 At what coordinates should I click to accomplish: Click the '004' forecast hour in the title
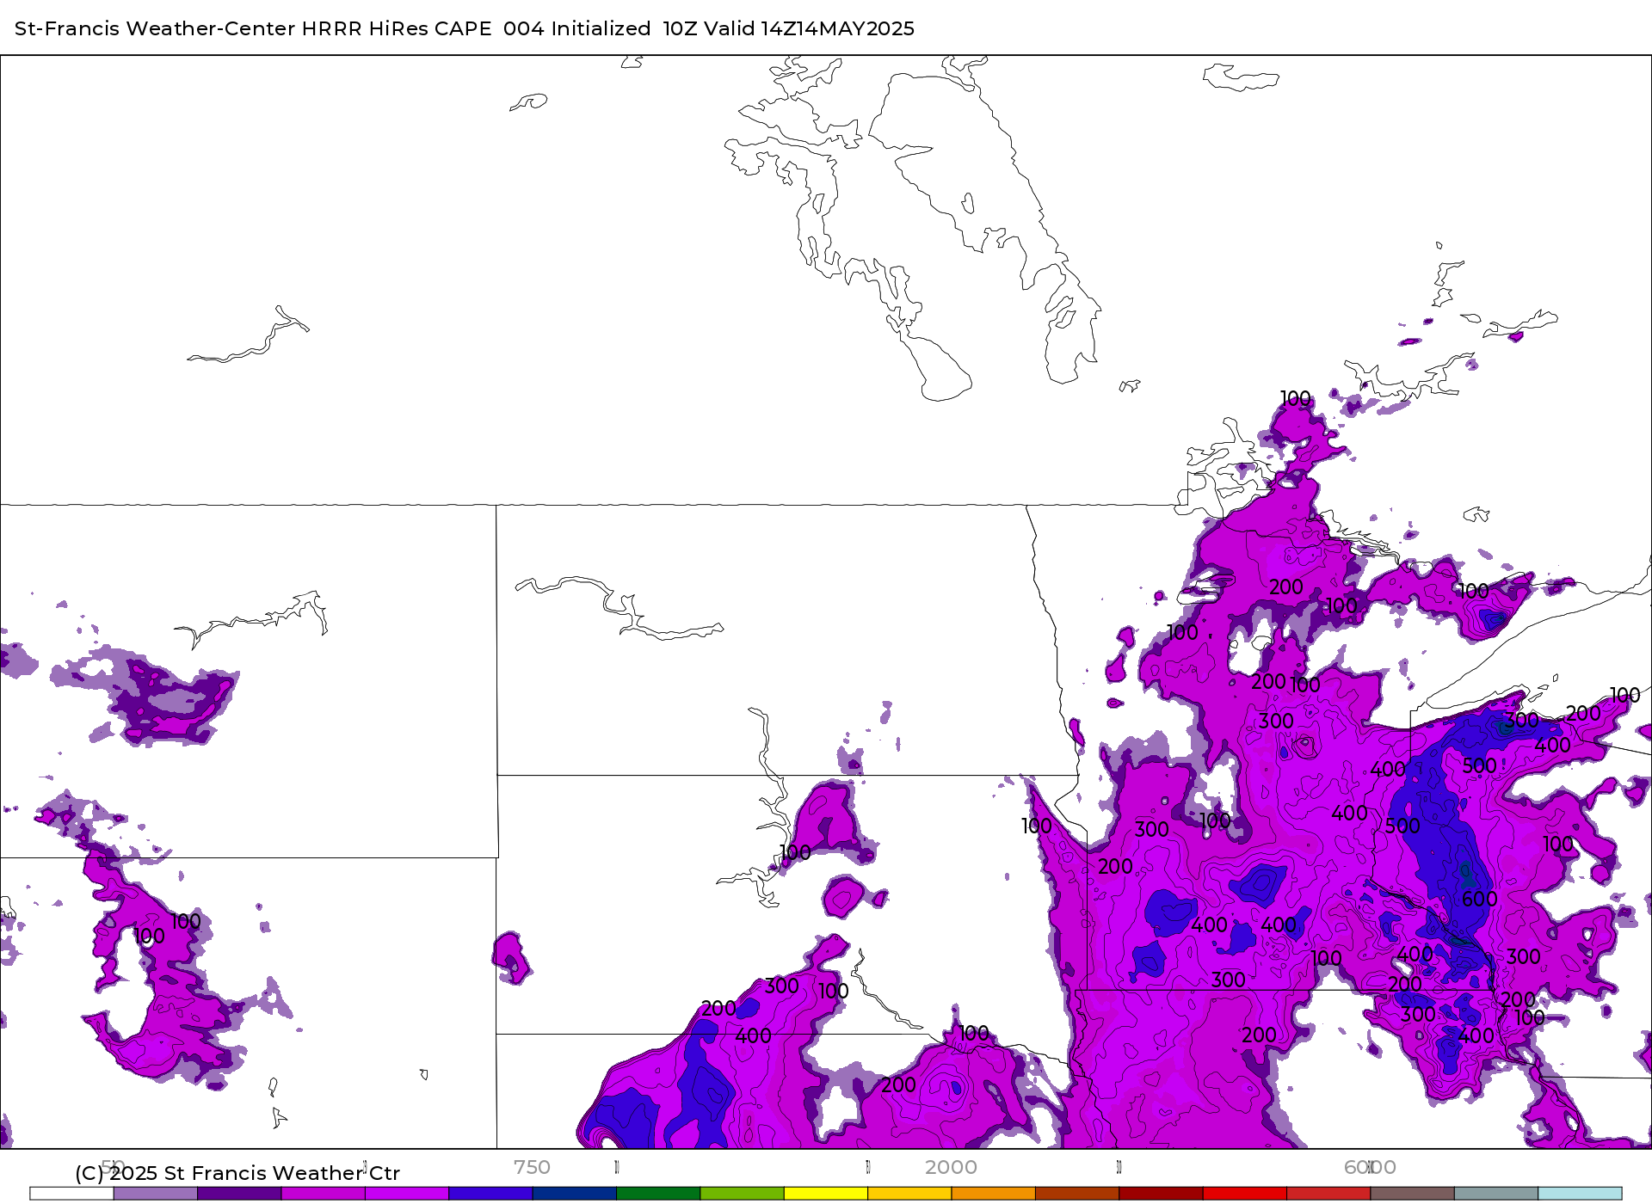pyautogui.click(x=524, y=28)
